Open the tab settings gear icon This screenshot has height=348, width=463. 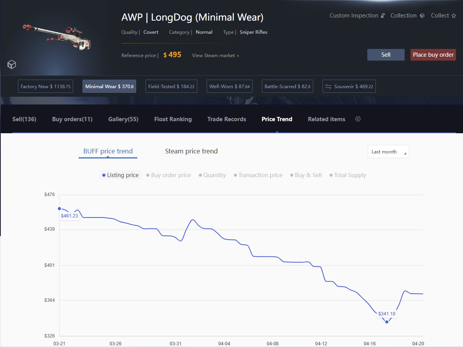click(x=358, y=119)
